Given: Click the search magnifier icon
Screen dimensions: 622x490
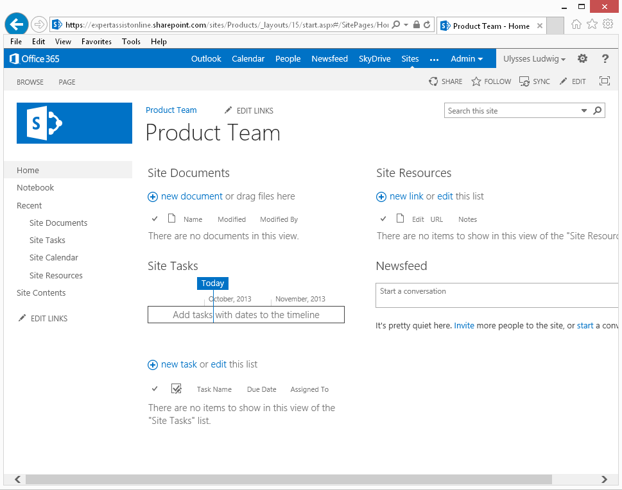Looking at the screenshot, I should tap(598, 110).
